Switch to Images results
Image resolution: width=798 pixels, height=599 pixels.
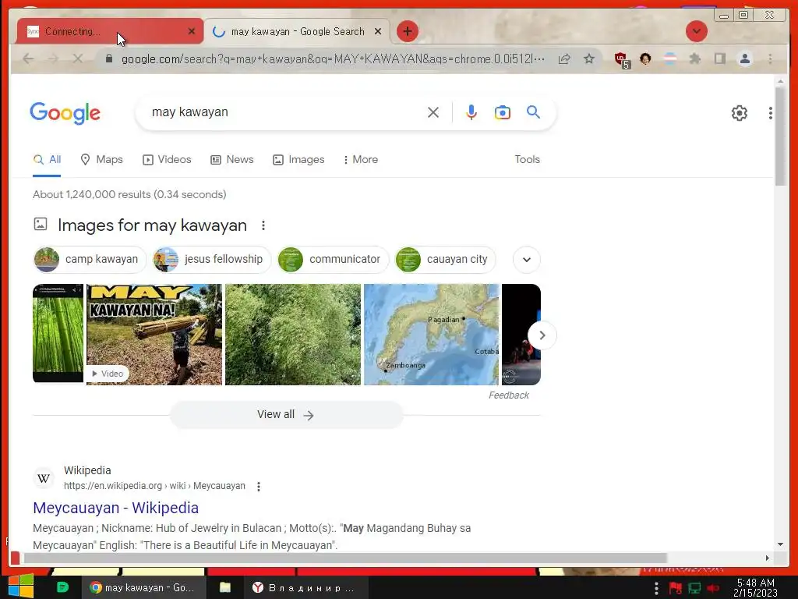click(298, 159)
